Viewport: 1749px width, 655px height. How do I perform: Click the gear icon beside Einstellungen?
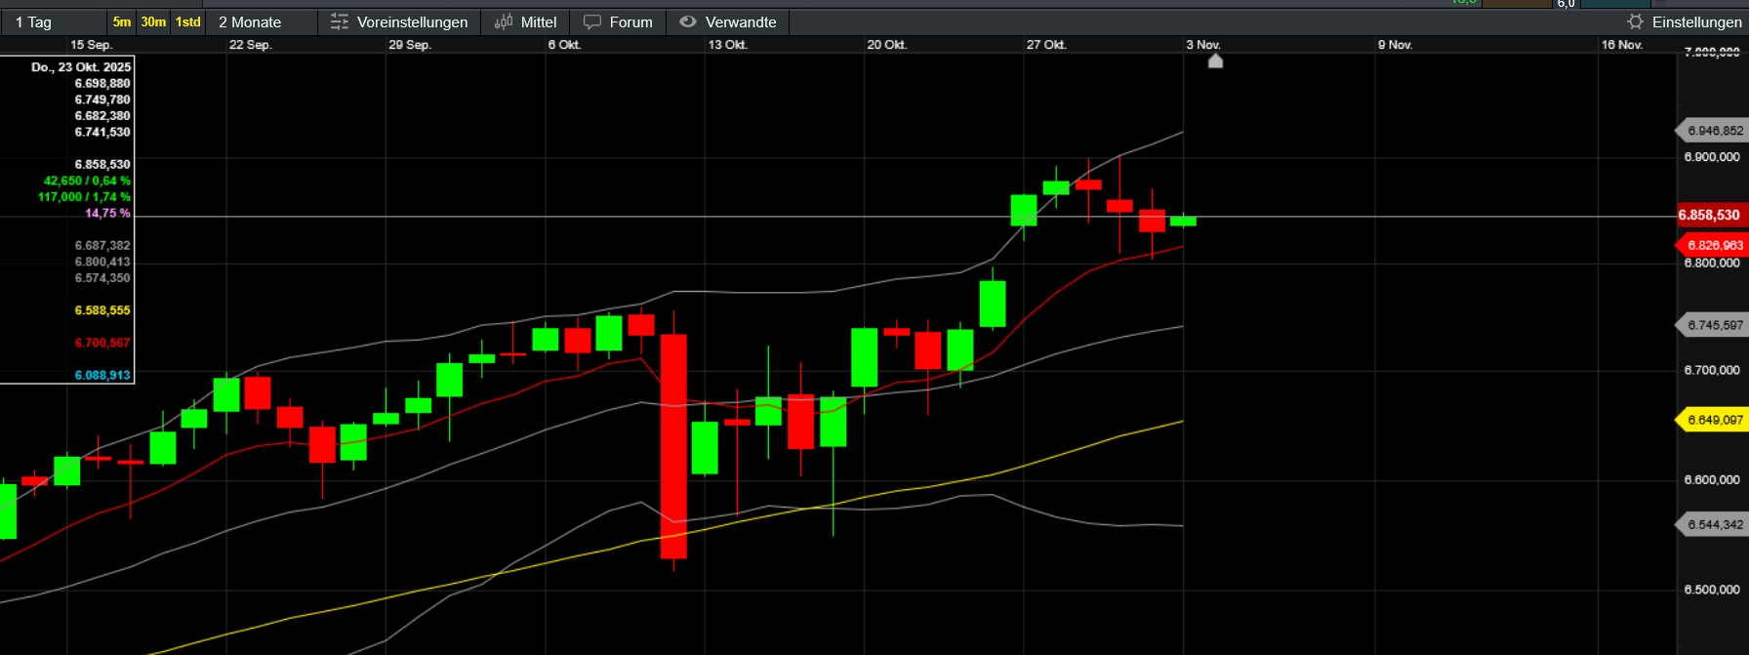click(1636, 21)
